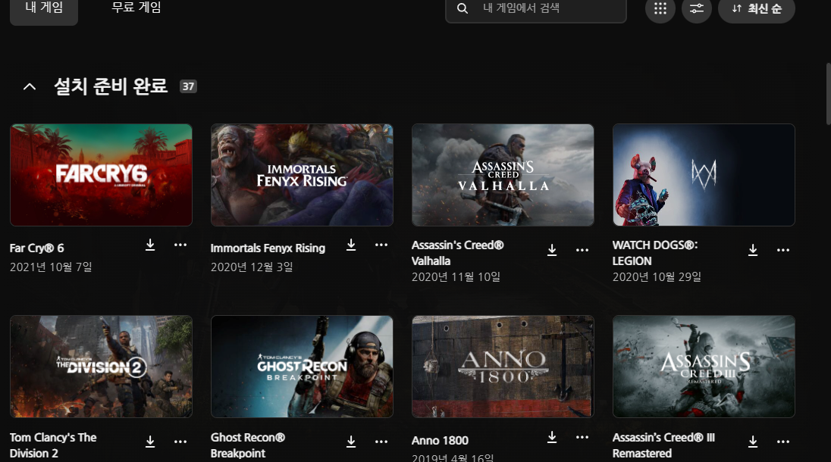The height and width of the screenshot is (462, 831).
Task: Open the Assassin's Creed III Remastered cover
Action: tap(704, 367)
